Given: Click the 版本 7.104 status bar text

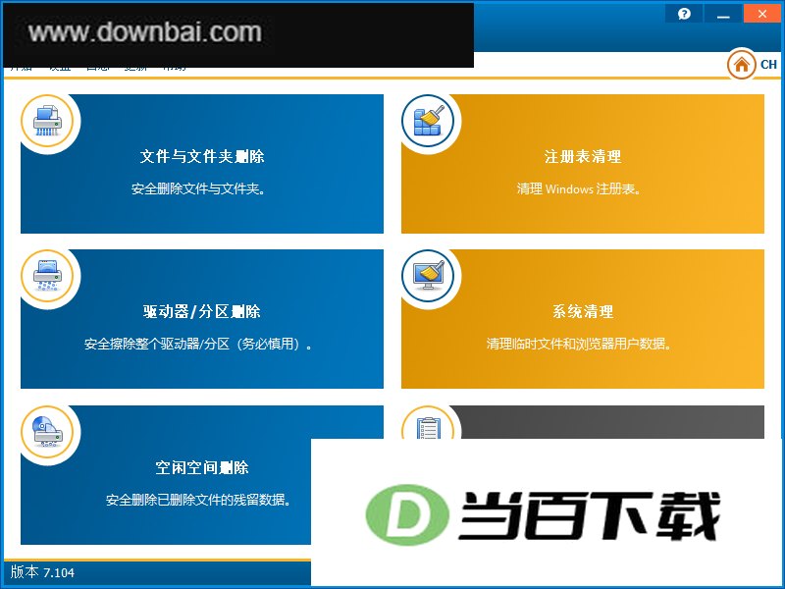Looking at the screenshot, I should coord(42,572).
